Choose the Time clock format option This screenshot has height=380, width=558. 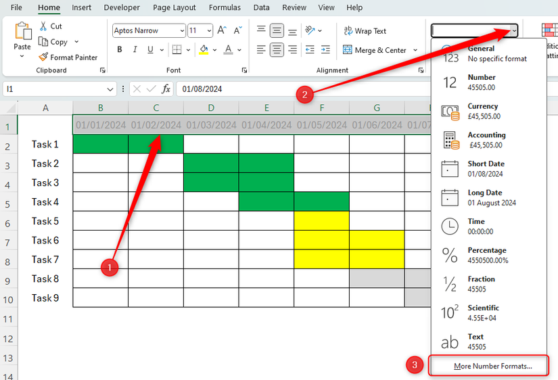click(488, 227)
